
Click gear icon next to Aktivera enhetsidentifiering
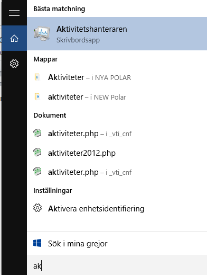tap(37, 208)
